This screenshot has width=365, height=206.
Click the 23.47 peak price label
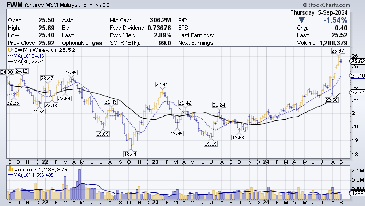(x=47, y=78)
